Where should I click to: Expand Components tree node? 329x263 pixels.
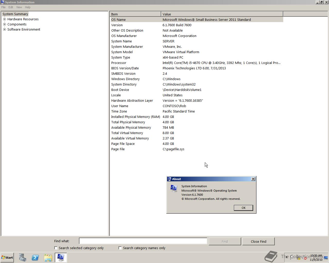4,24
